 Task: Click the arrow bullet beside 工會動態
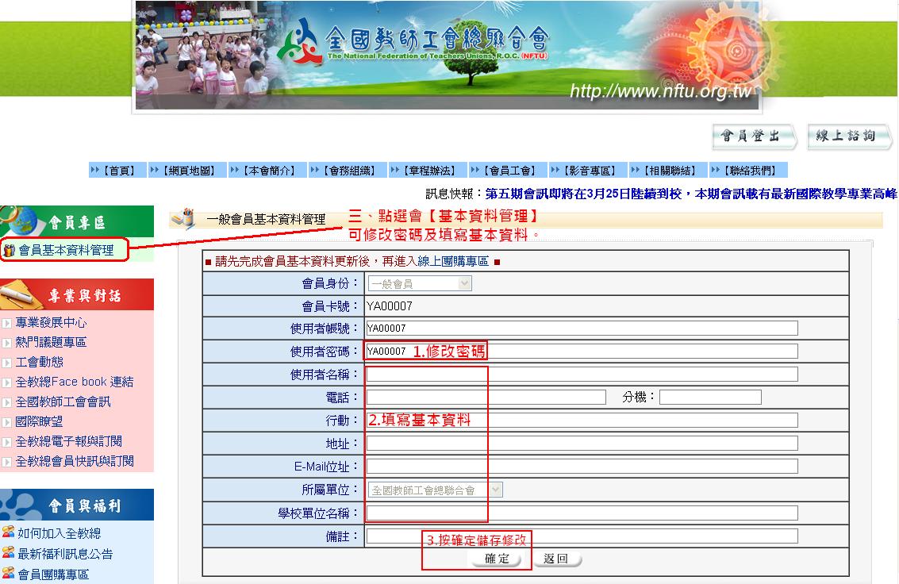(7, 363)
